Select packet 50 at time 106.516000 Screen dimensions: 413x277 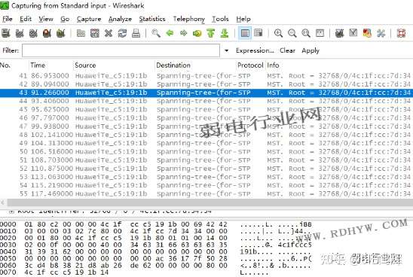(206, 151)
